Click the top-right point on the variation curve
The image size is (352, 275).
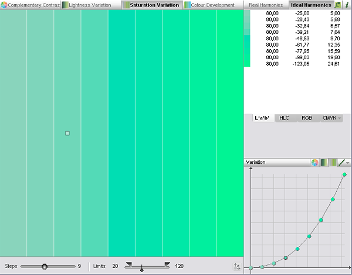(344, 174)
